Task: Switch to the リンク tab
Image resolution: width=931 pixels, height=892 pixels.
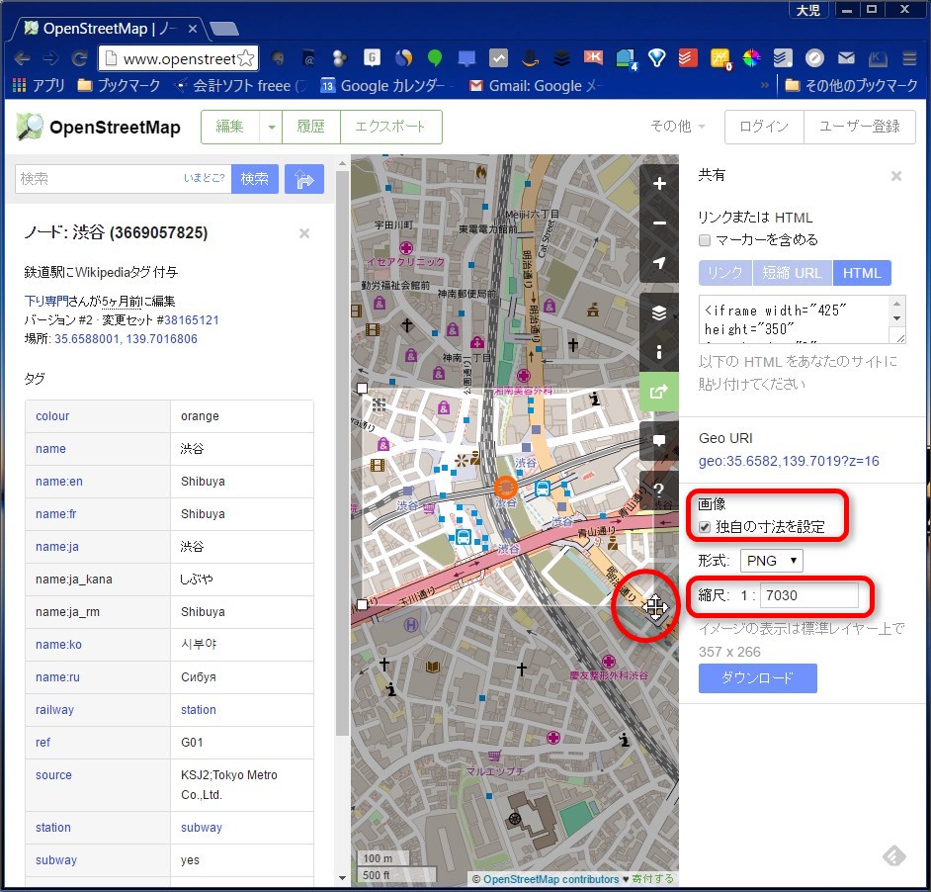Action: tap(725, 273)
